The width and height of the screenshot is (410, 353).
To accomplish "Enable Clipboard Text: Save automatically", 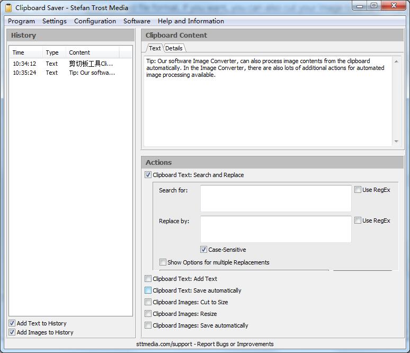I will point(148,290).
